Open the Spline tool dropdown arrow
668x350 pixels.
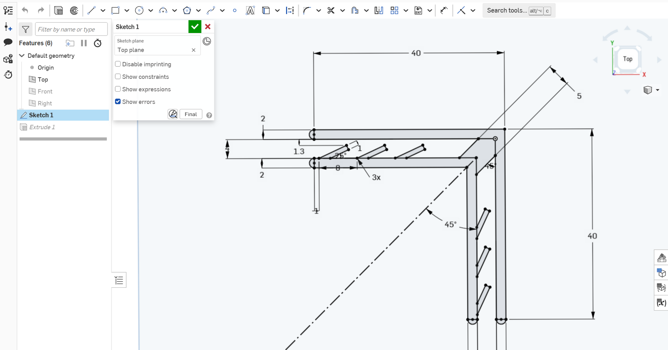222,11
